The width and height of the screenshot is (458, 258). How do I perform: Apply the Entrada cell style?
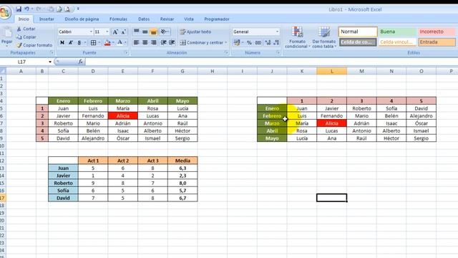pos(437,42)
